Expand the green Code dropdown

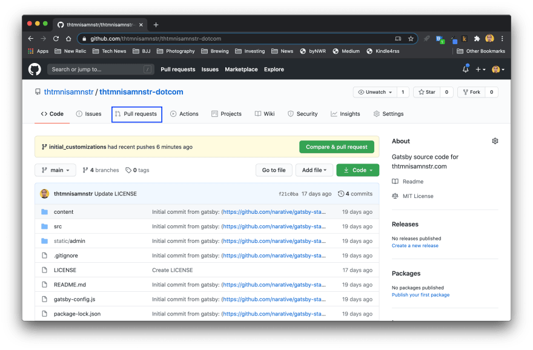357,170
